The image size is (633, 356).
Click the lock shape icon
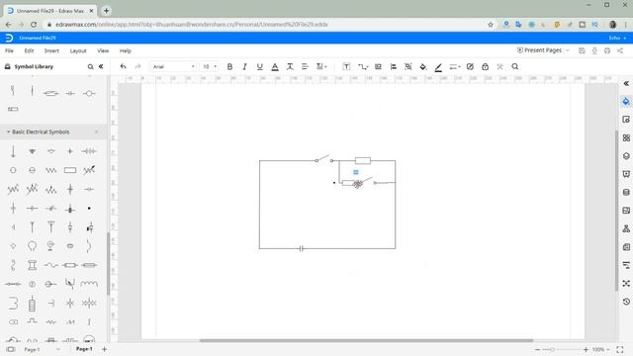point(485,66)
